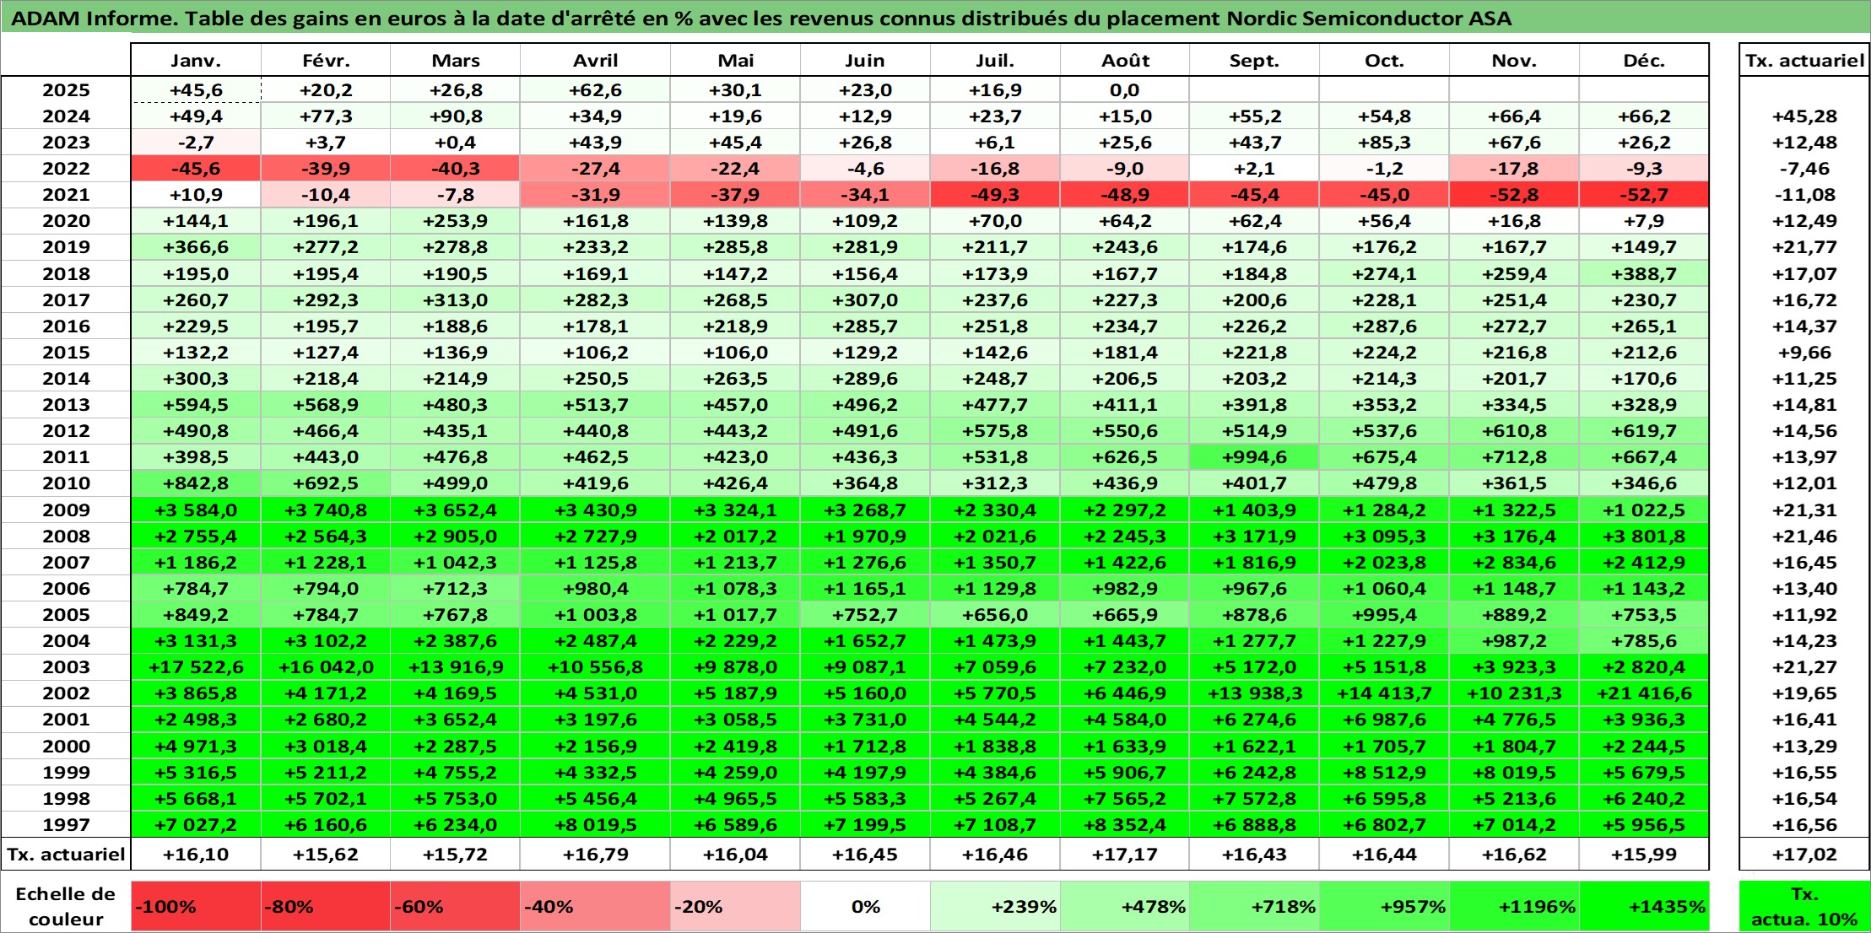
Task: Select the +478% color scale swatch
Action: coord(1125,907)
